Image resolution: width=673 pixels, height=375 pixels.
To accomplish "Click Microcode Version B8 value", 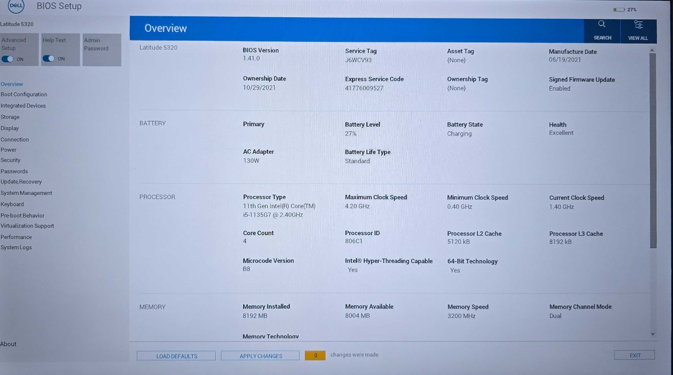I will pyautogui.click(x=246, y=269).
